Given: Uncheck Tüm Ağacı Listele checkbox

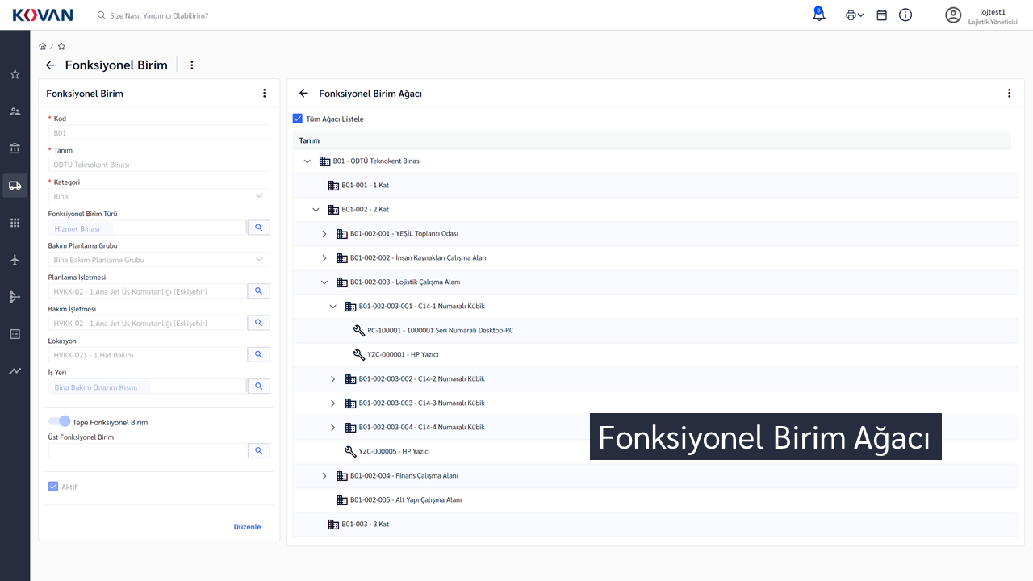Looking at the screenshot, I should (x=297, y=119).
